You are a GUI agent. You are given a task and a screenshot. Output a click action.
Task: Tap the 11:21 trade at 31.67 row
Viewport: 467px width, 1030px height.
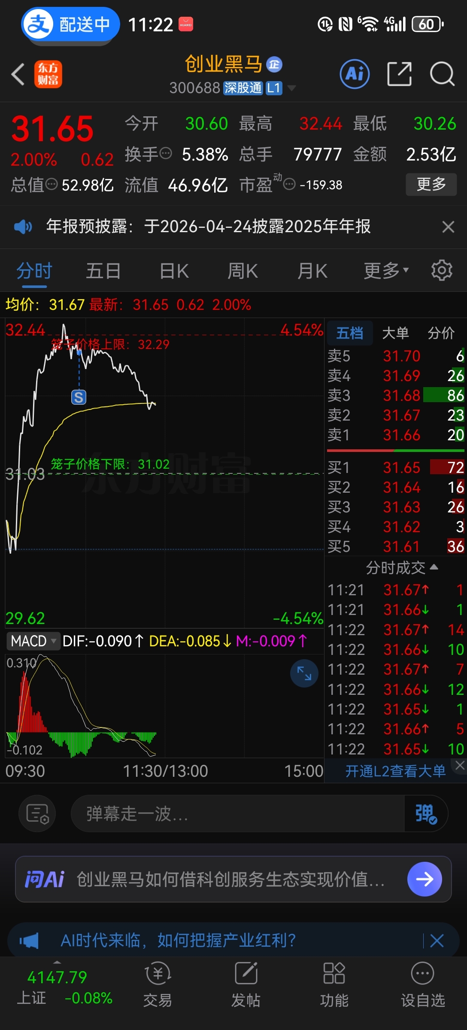click(x=396, y=590)
